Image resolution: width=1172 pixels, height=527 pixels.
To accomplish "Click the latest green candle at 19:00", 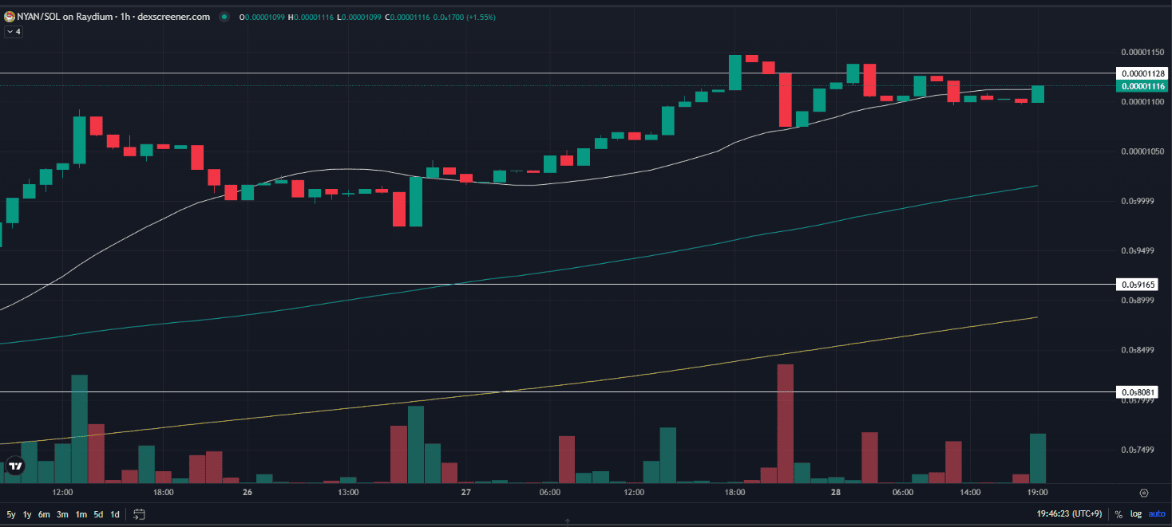I will point(1037,94).
